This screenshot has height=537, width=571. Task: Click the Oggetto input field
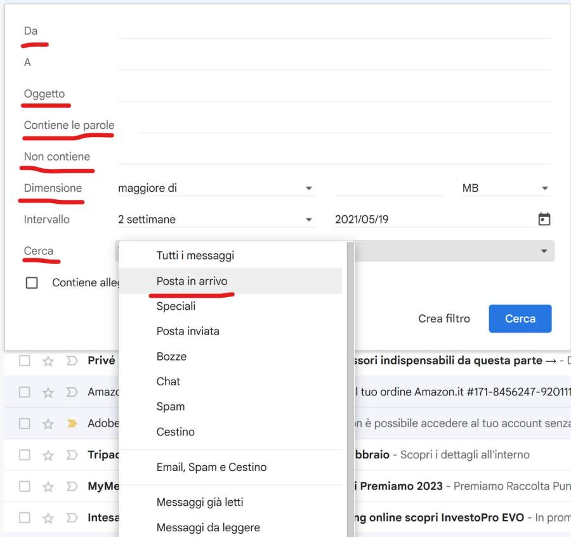click(x=334, y=93)
